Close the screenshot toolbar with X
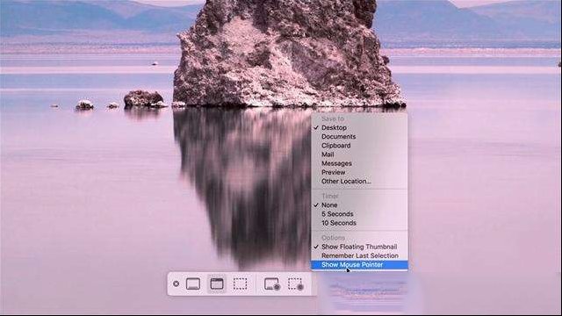This screenshot has width=562, height=316. [x=176, y=284]
